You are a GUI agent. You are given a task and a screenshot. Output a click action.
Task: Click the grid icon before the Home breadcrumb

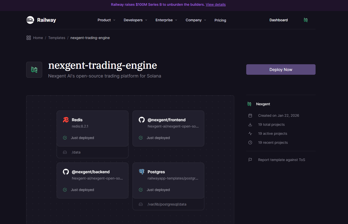tap(28, 37)
